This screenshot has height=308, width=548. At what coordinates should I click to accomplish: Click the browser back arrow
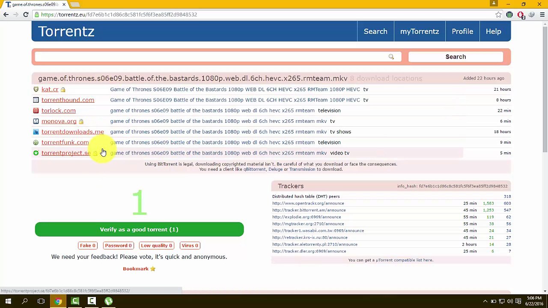tap(6, 15)
